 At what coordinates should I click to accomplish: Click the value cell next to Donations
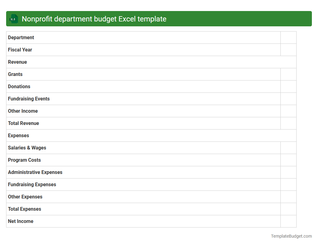pos(288,86)
